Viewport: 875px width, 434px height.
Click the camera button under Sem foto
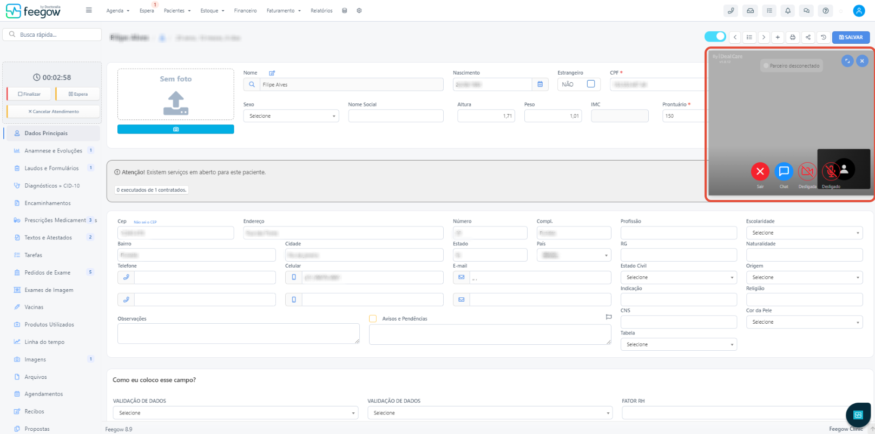176,129
